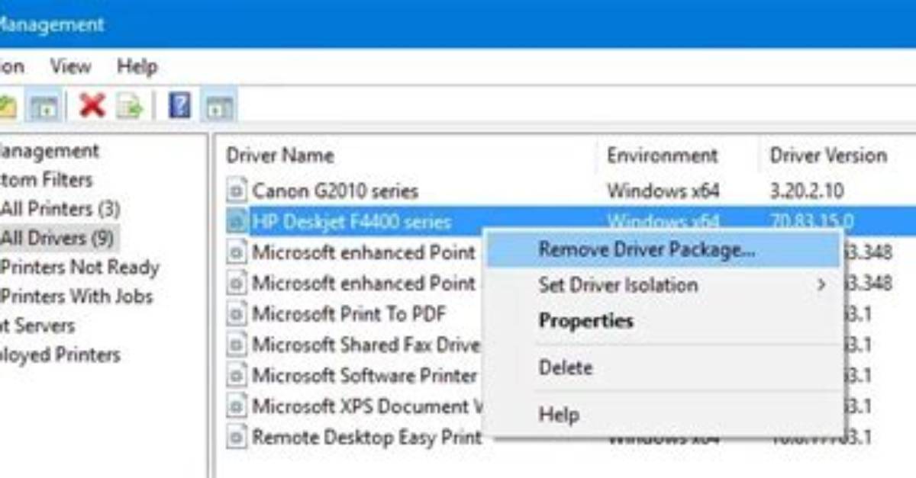This screenshot has height=478, width=916.
Task: Select Printers Not Ready filter
Action: pos(79,268)
